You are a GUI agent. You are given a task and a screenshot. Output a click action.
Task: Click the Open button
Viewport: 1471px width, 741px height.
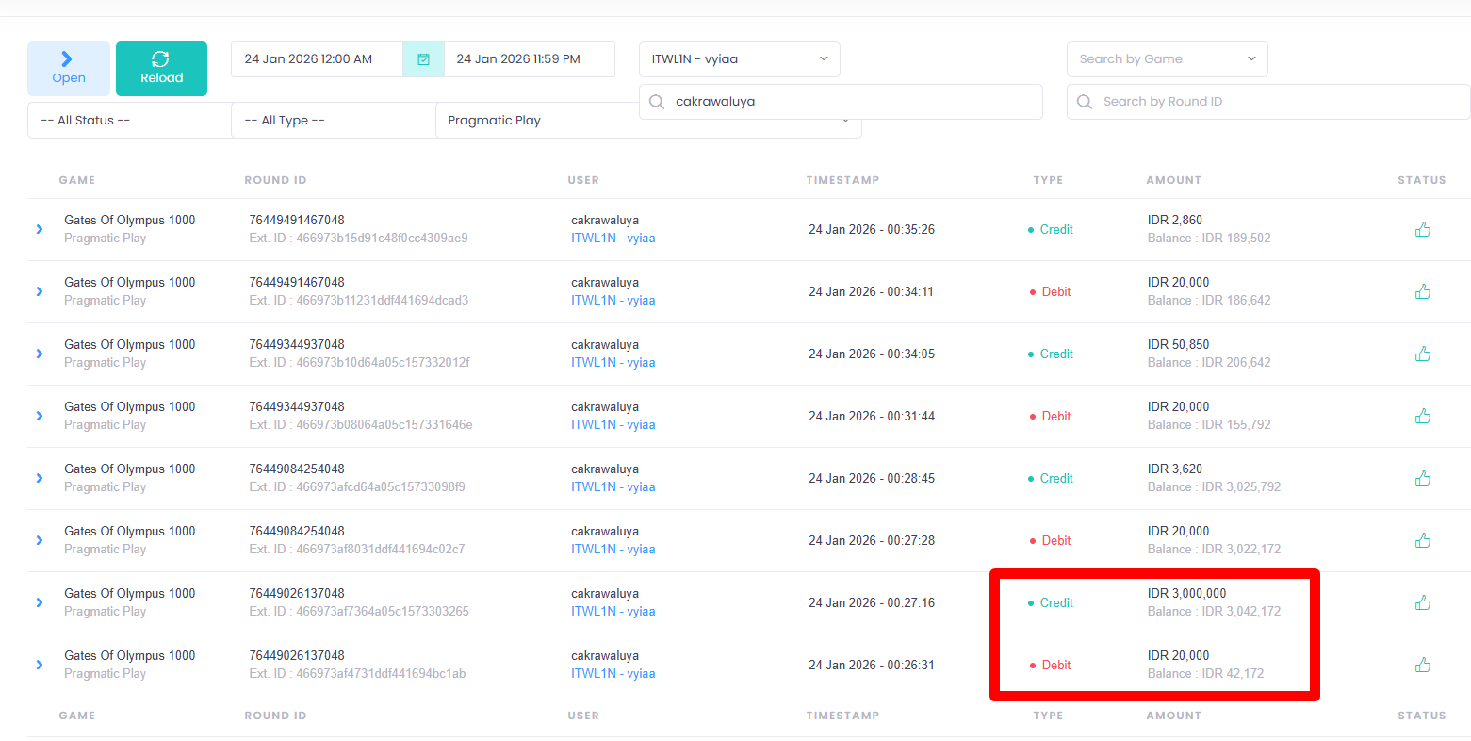69,69
